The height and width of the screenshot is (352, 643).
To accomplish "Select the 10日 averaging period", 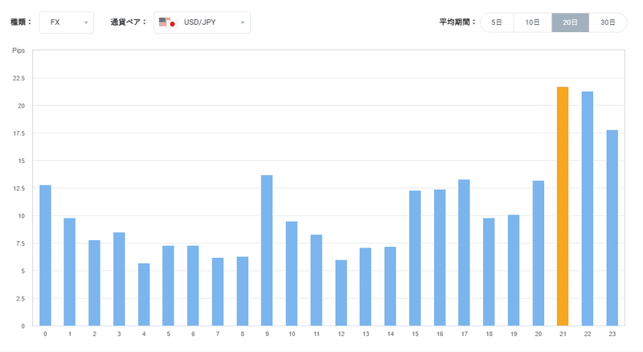I will (x=533, y=23).
